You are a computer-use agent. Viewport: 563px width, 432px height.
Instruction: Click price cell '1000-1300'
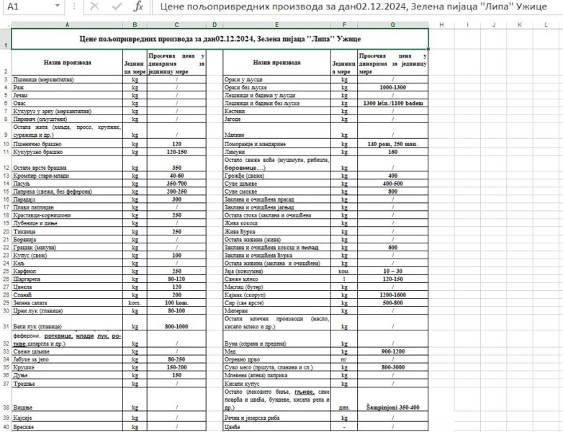(393, 87)
